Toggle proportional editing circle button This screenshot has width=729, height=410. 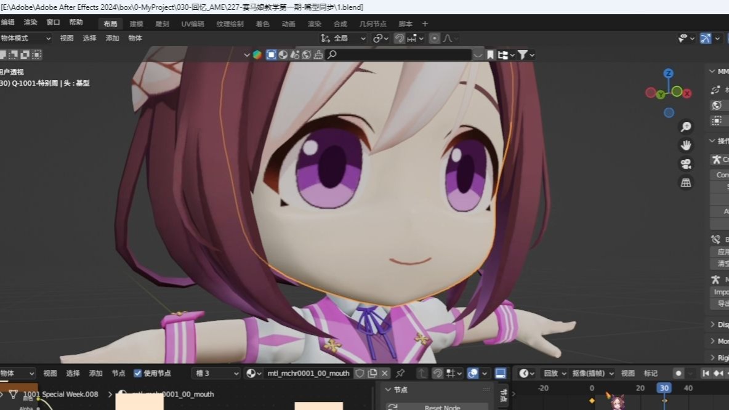(434, 38)
